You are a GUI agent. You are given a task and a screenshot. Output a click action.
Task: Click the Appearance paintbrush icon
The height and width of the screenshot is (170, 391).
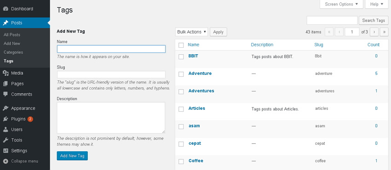6,108
